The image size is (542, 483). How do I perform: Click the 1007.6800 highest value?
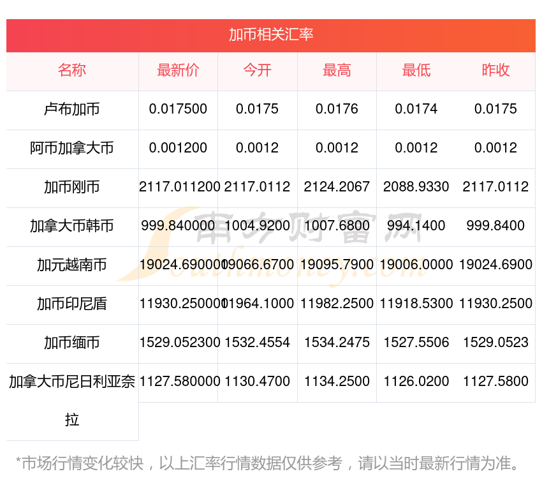click(337, 226)
